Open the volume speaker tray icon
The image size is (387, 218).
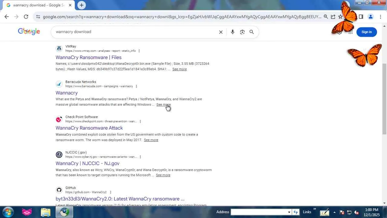tap(356, 212)
